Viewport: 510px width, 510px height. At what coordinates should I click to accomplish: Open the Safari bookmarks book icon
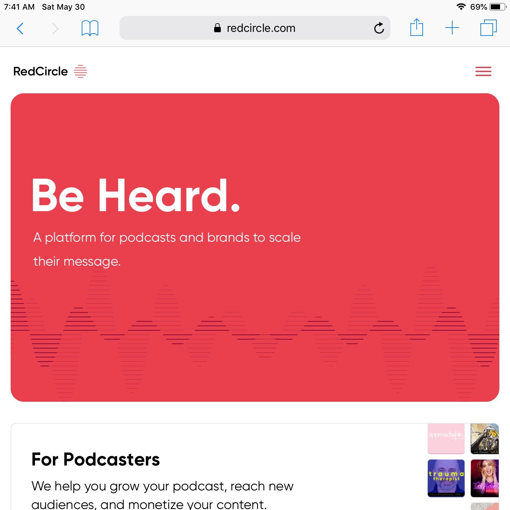(90, 28)
